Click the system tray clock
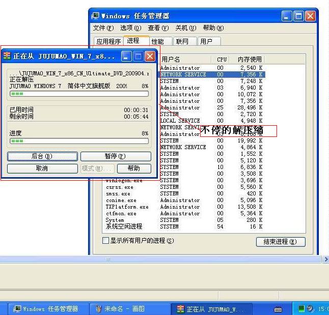The image size is (329, 315). pos(323,309)
